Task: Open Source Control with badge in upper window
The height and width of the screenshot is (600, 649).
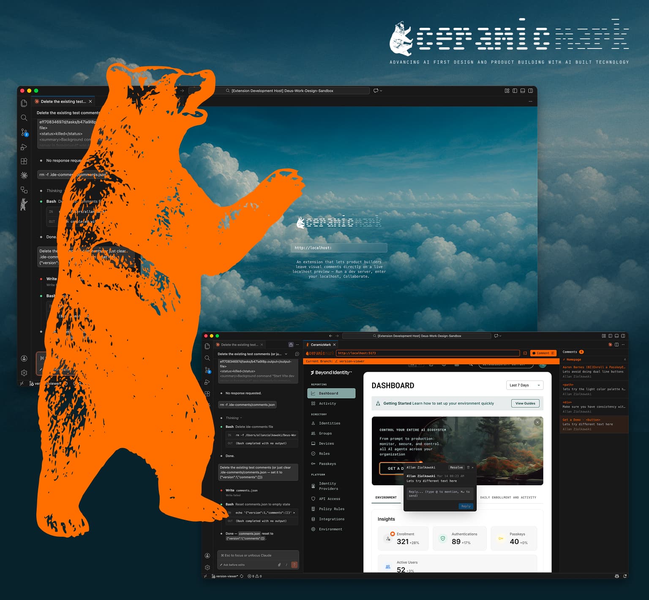Action: click(24, 132)
